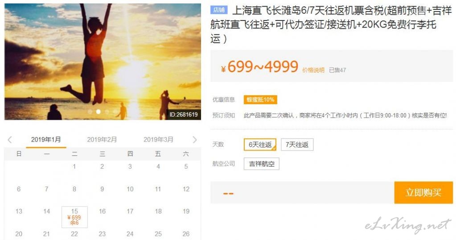Choose 吉祥航空 airline option

[262, 164]
